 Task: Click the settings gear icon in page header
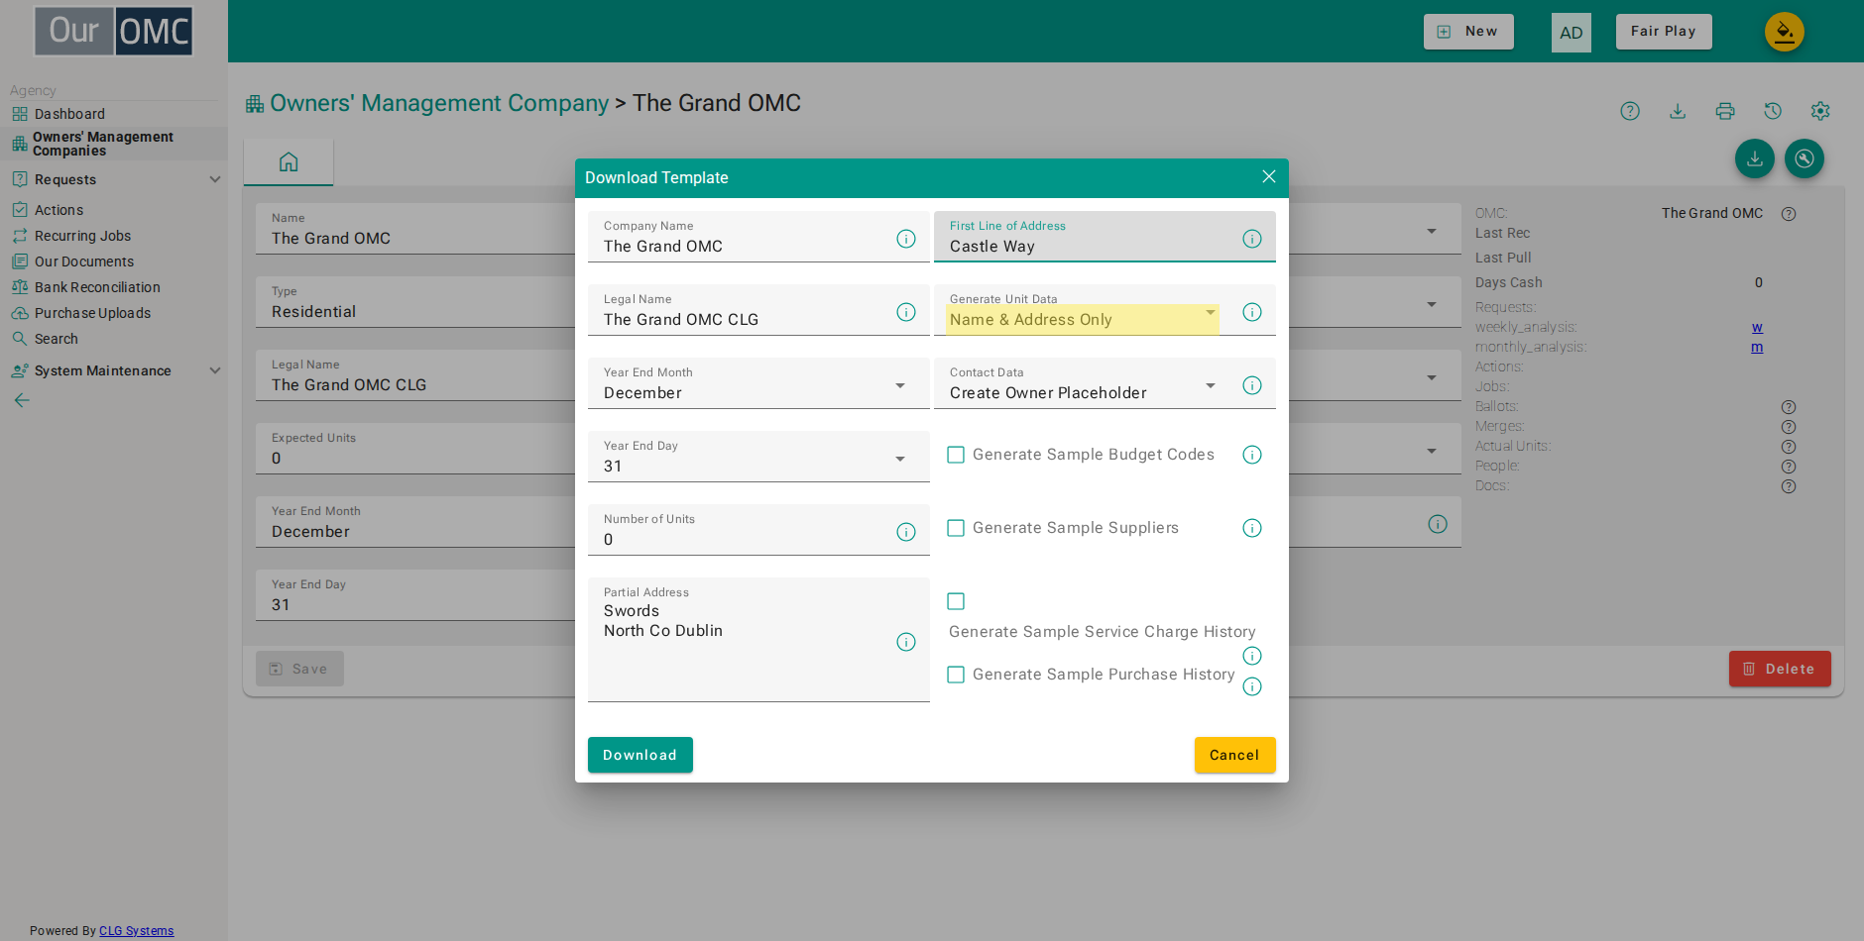[x=1820, y=111]
